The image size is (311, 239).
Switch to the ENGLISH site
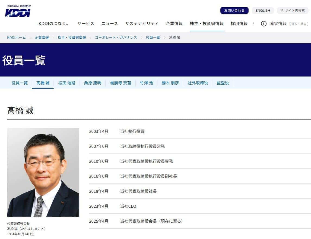coord(262,10)
